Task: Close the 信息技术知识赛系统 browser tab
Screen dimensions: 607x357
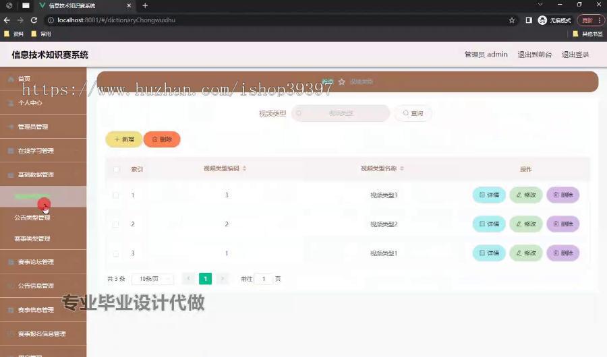Action: (129, 5)
